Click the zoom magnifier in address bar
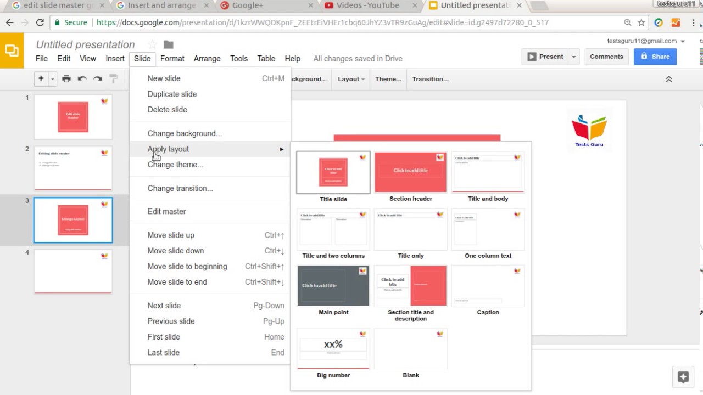The height and width of the screenshot is (395, 703). click(x=628, y=22)
